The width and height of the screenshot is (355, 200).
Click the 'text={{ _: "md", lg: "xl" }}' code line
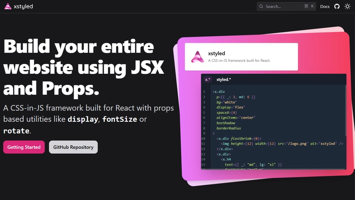click(253, 164)
